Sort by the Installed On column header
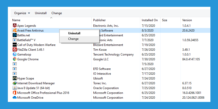218x109 pixels. click(150, 20)
